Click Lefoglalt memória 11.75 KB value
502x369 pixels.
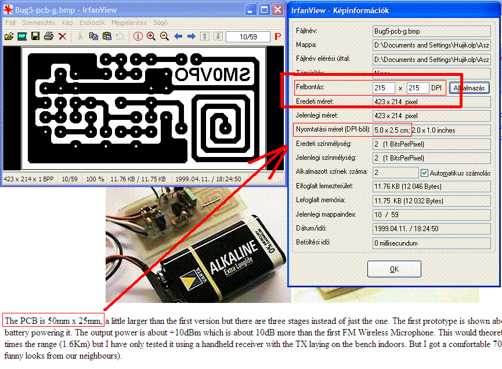(432, 200)
